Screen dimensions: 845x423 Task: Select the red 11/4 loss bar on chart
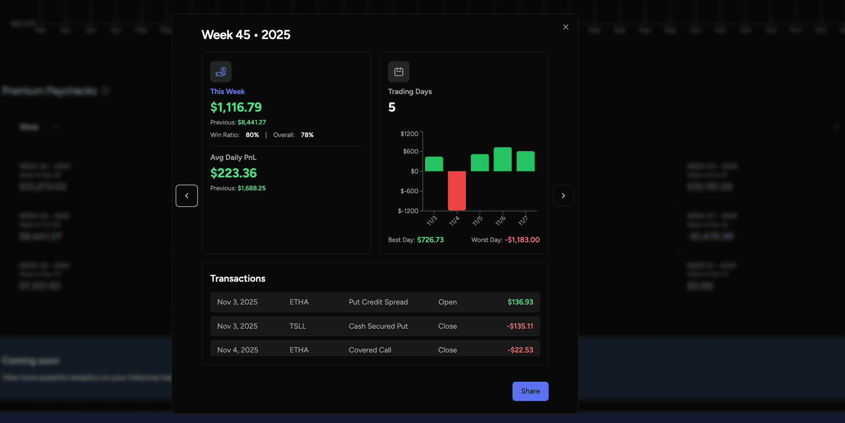tap(456, 190)
